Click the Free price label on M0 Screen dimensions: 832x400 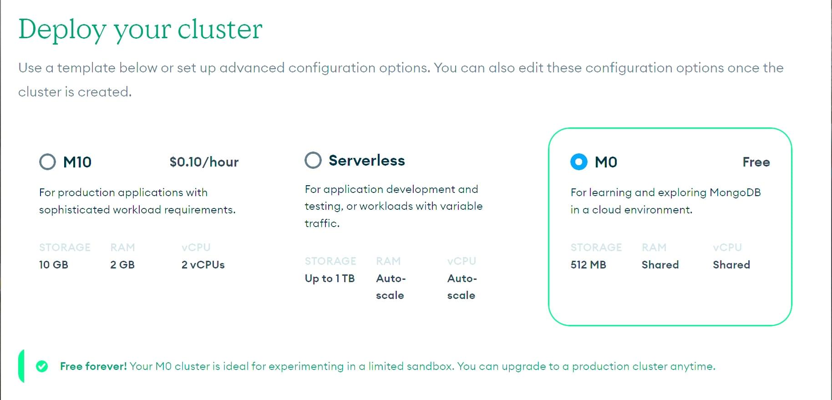756,162
